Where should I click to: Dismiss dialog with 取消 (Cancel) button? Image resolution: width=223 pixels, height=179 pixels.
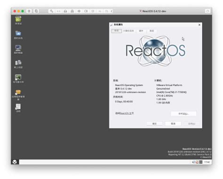coord(173,124)
